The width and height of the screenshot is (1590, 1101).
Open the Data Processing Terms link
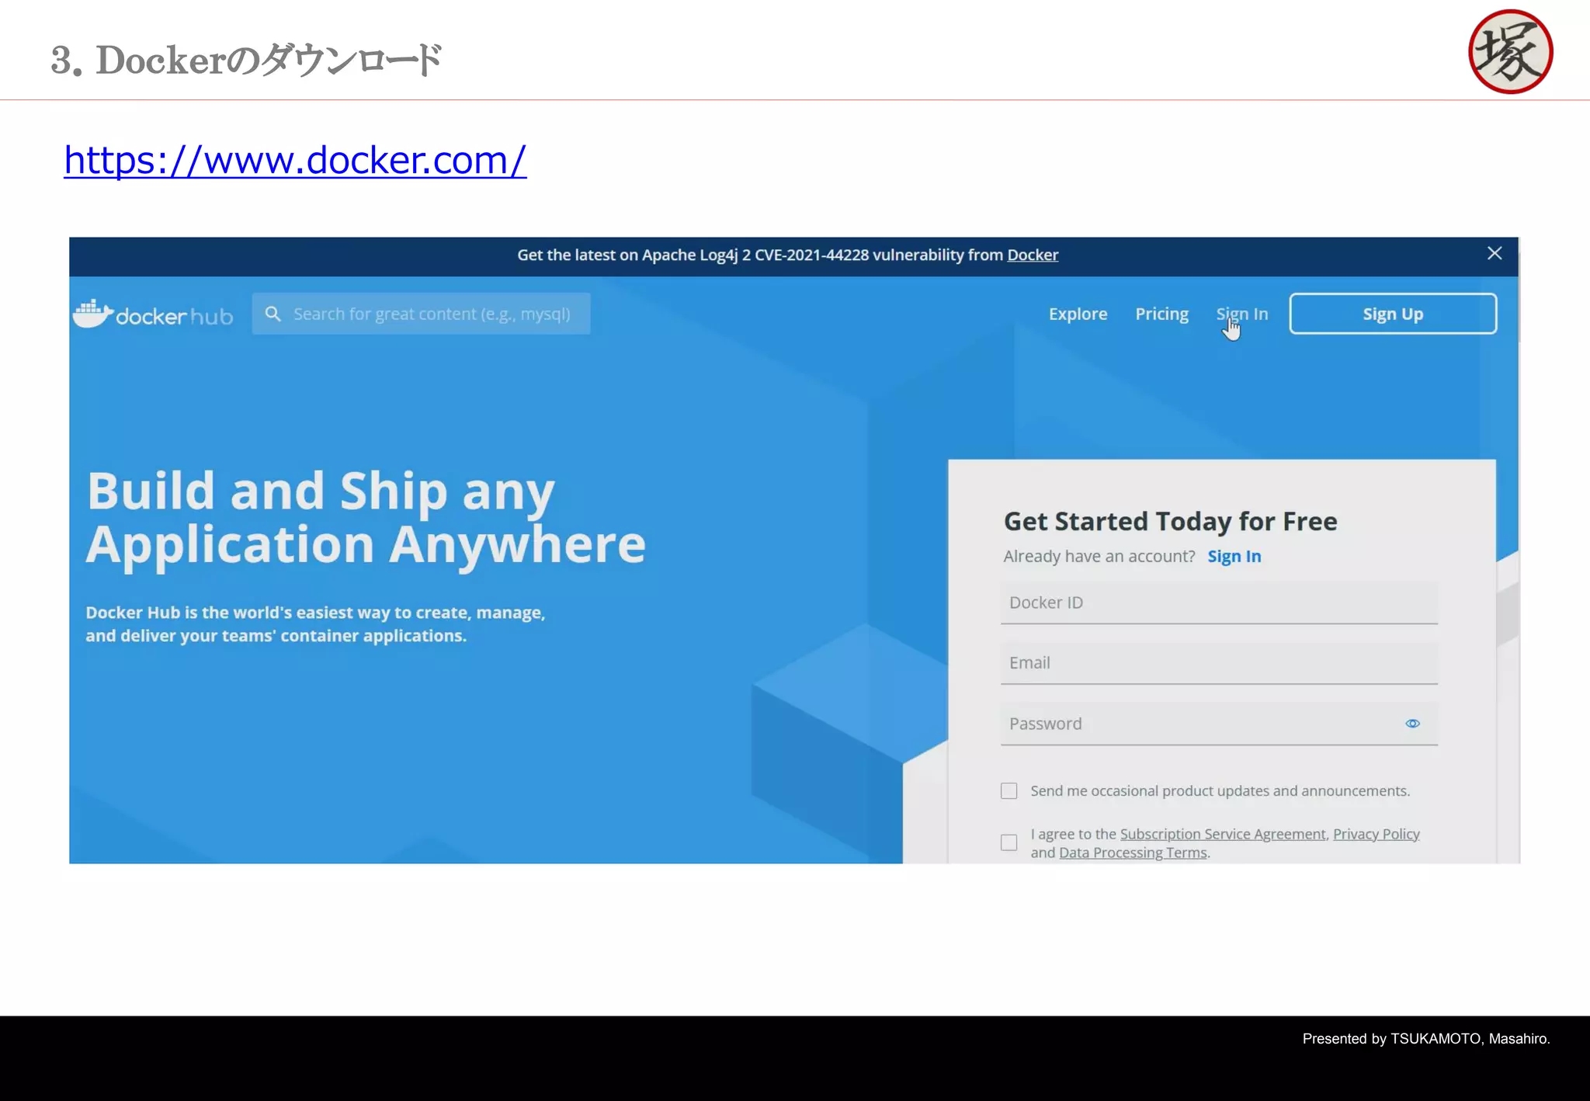[1133, 853]
